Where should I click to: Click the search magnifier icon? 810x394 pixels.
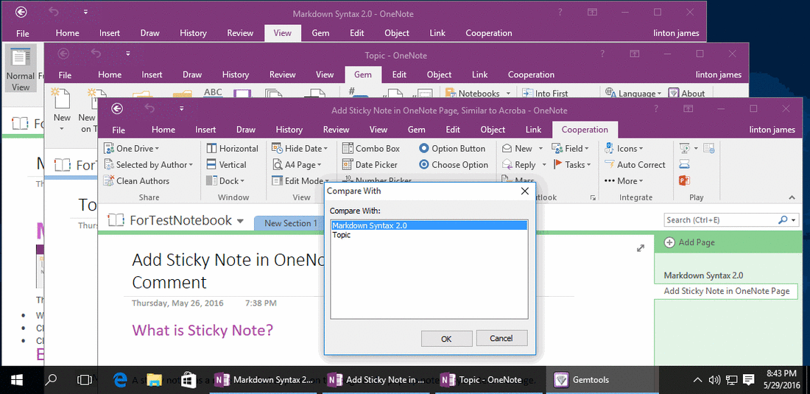pyautogui.click(x=782, y=220)
